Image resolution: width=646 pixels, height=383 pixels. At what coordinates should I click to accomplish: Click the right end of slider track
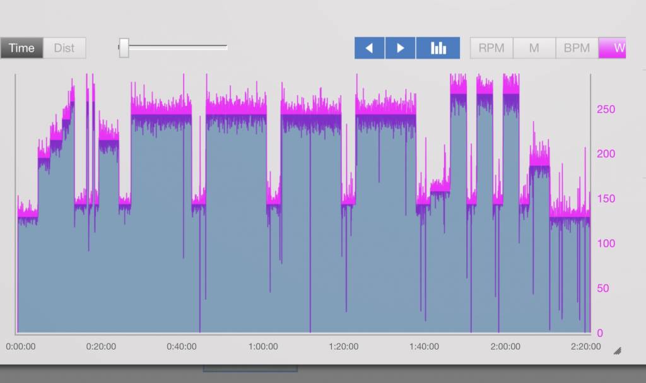(225, 47)
